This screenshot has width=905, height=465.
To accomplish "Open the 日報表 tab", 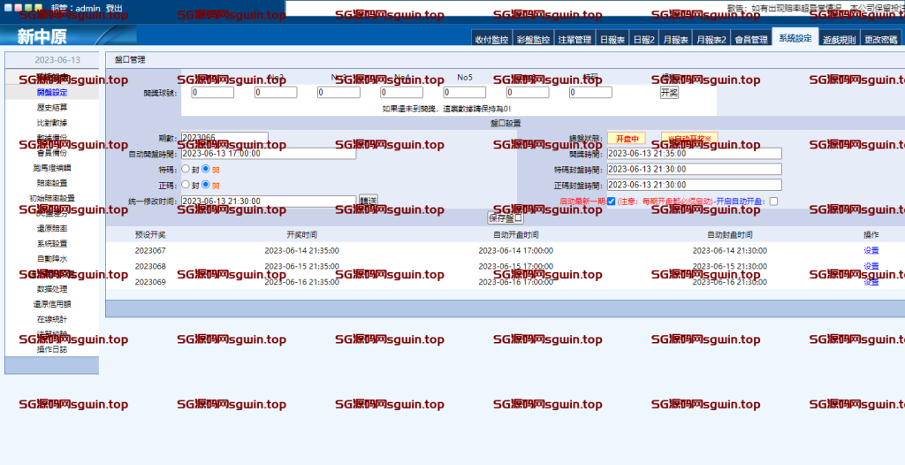I will point(612,40).
